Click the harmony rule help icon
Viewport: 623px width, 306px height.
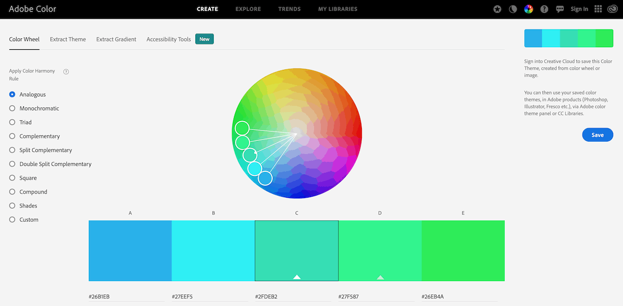point(66,72)
